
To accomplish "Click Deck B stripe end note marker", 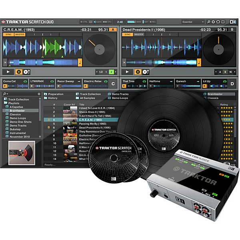I will (199, 62).
